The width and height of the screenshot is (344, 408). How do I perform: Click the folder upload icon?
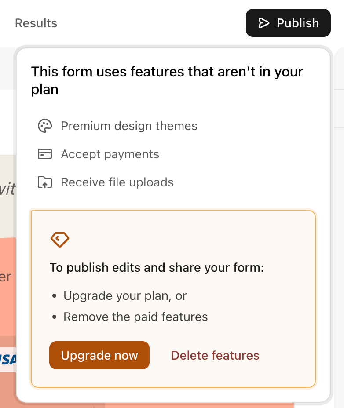pos(45,182)
